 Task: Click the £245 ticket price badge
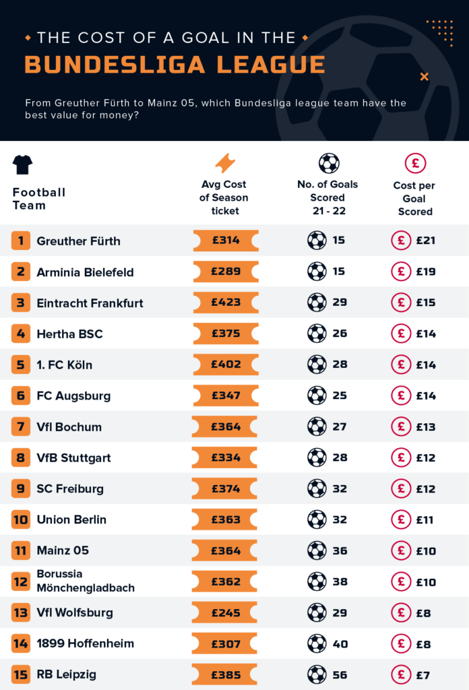pyautogui.click(x=226, y=613)
